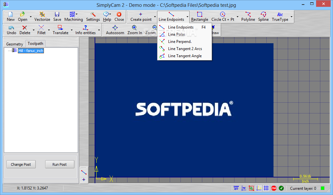Expand the Info entities dropdown arrow
Screen dimensions: 333x195
click(x=99, y=30)
